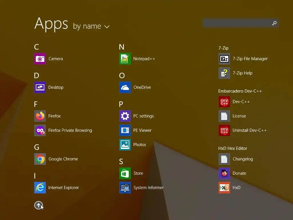Open the Photos app icon
The image size is (293, 220).
tap(125, 145)
